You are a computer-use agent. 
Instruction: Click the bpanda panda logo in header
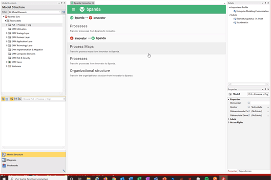click(x=82, y=9)
